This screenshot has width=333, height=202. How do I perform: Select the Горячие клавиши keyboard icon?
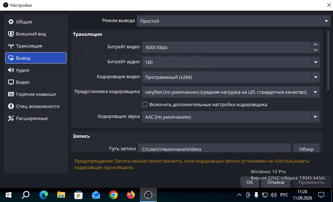tap(11, 94)
